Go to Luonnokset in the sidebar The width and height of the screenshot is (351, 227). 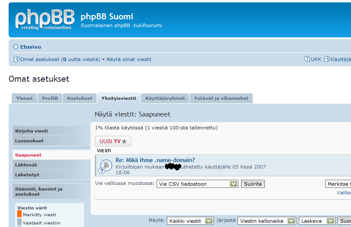point(29,141)
